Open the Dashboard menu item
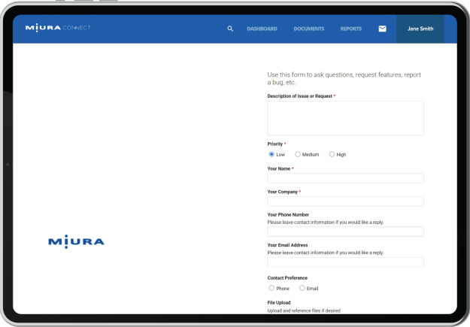 [262, 29]
